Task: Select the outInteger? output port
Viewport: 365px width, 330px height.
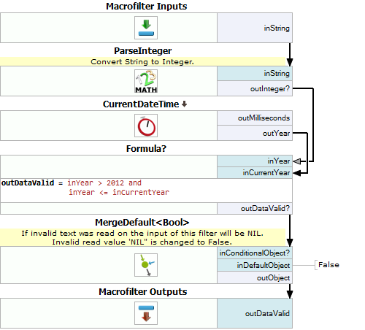Action: (255, 88)
